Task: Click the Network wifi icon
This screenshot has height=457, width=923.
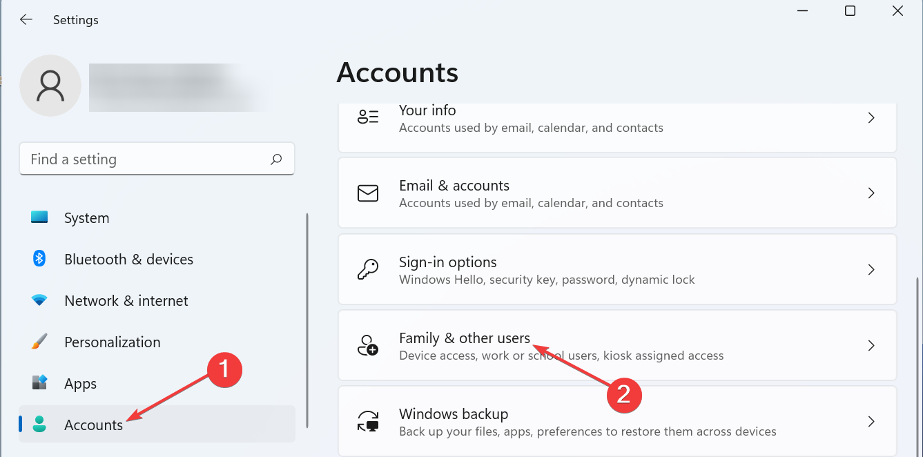Action: pos(39,300)
